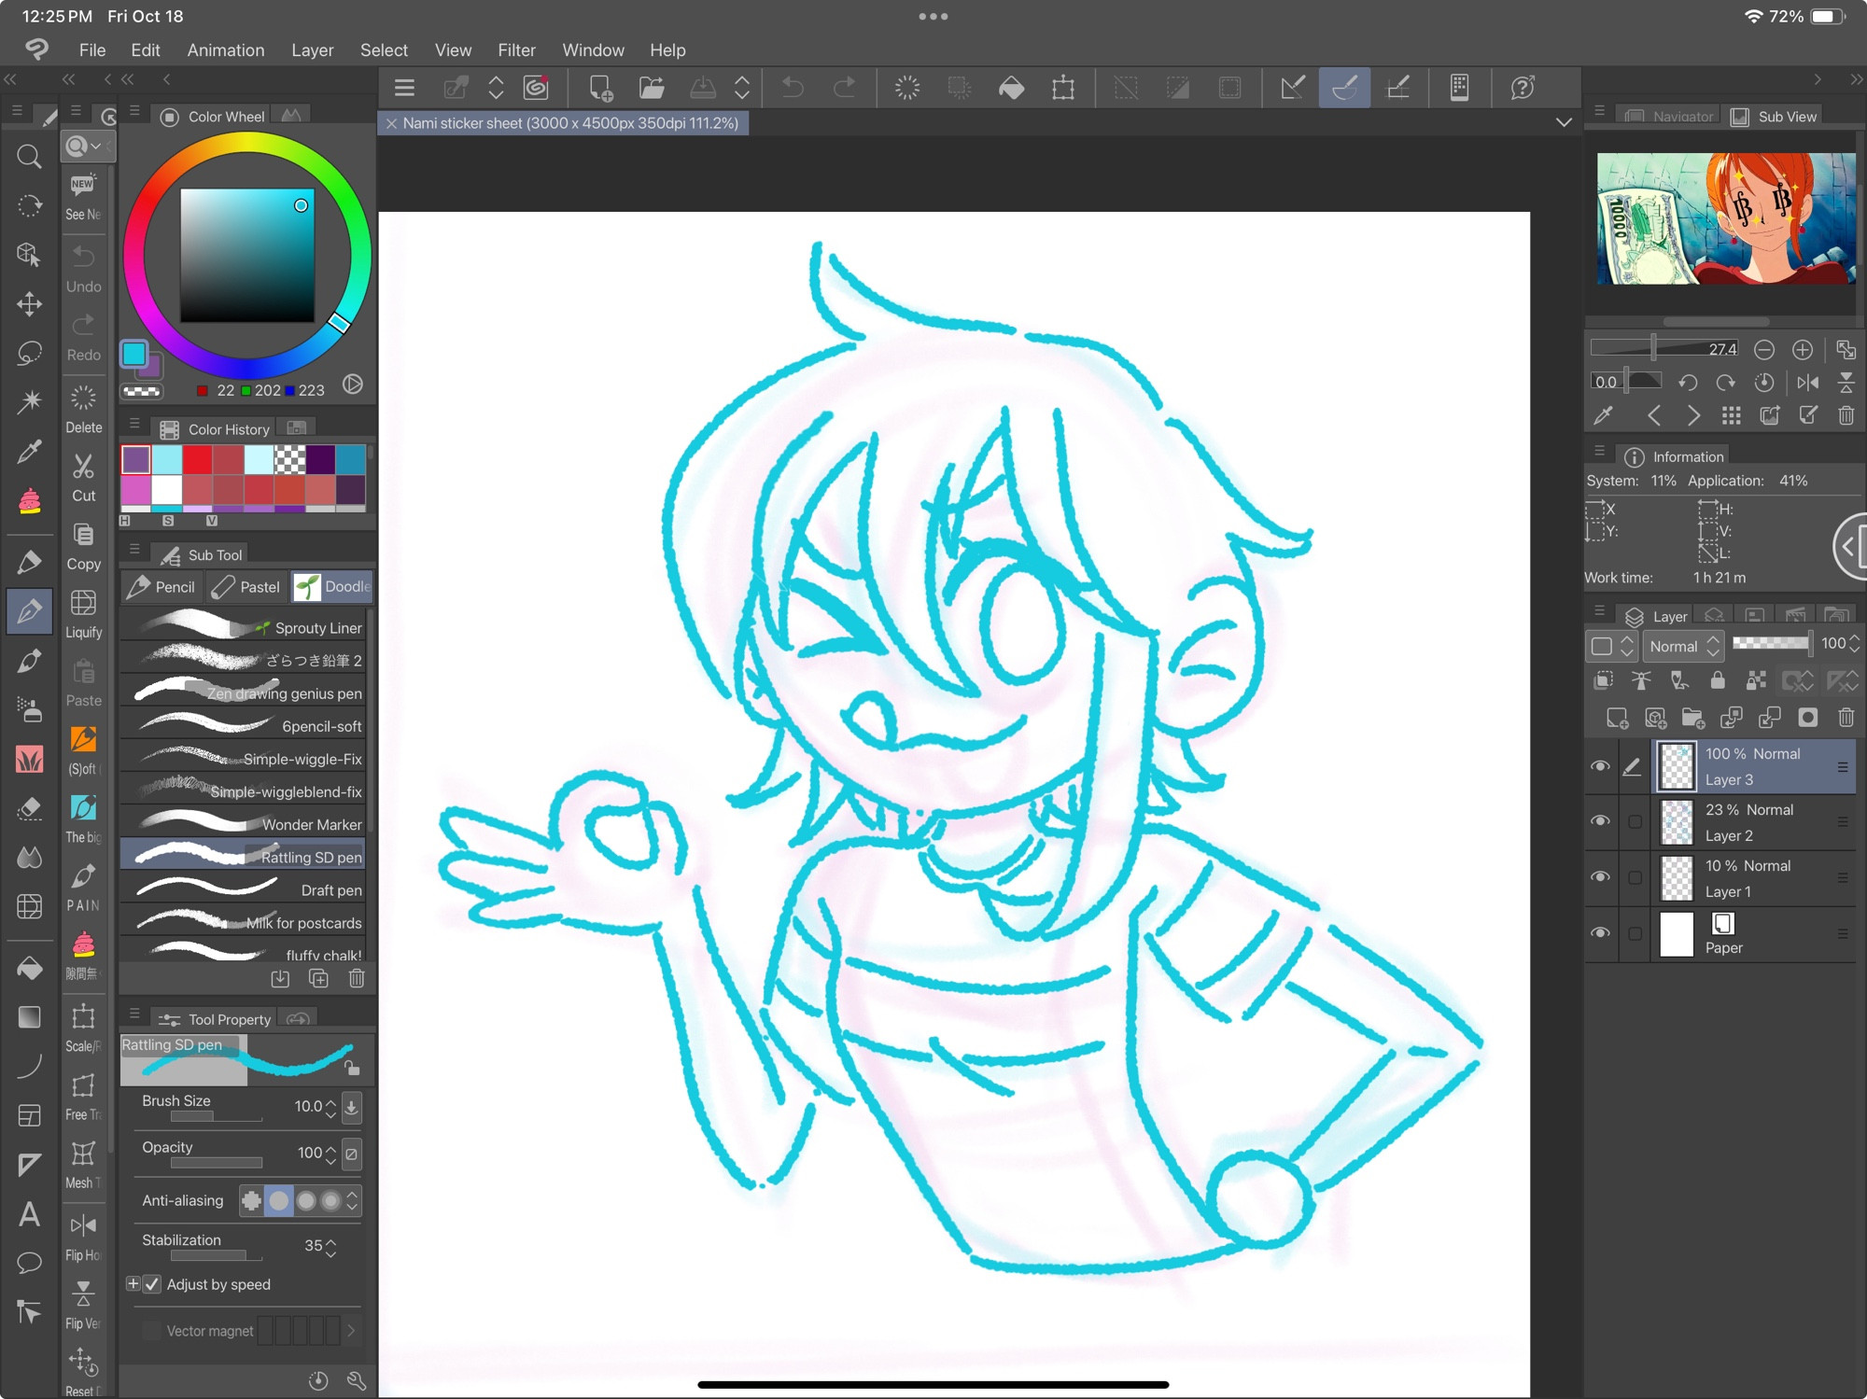This screenshot has width=1867, height=1399.
Task: Select the Eraser tool
Action: tap(29, 808)
